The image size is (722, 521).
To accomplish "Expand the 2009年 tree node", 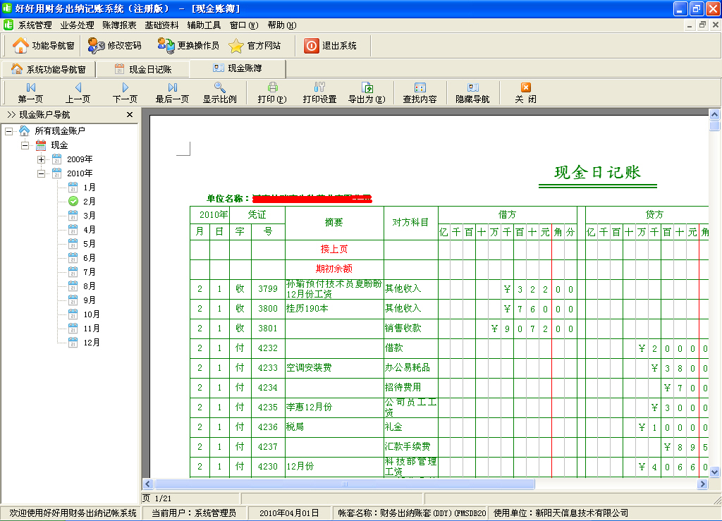I will pyautogui.click(x=41, y=159).
